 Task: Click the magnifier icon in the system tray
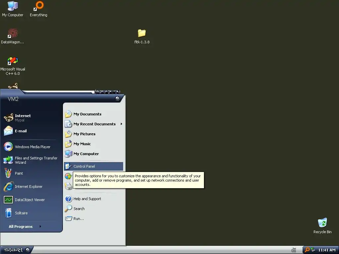pyautogui.click(x=307, y=250)
